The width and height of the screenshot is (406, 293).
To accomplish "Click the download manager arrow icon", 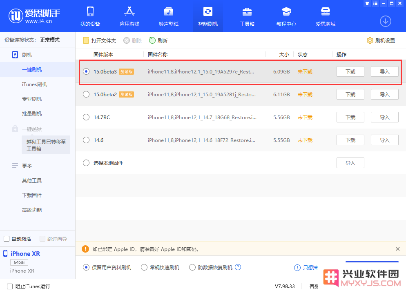I will (x=385, y=21).
